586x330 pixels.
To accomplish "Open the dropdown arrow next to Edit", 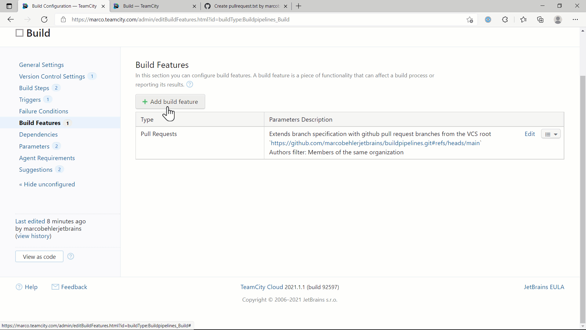I will pos(555,134).
